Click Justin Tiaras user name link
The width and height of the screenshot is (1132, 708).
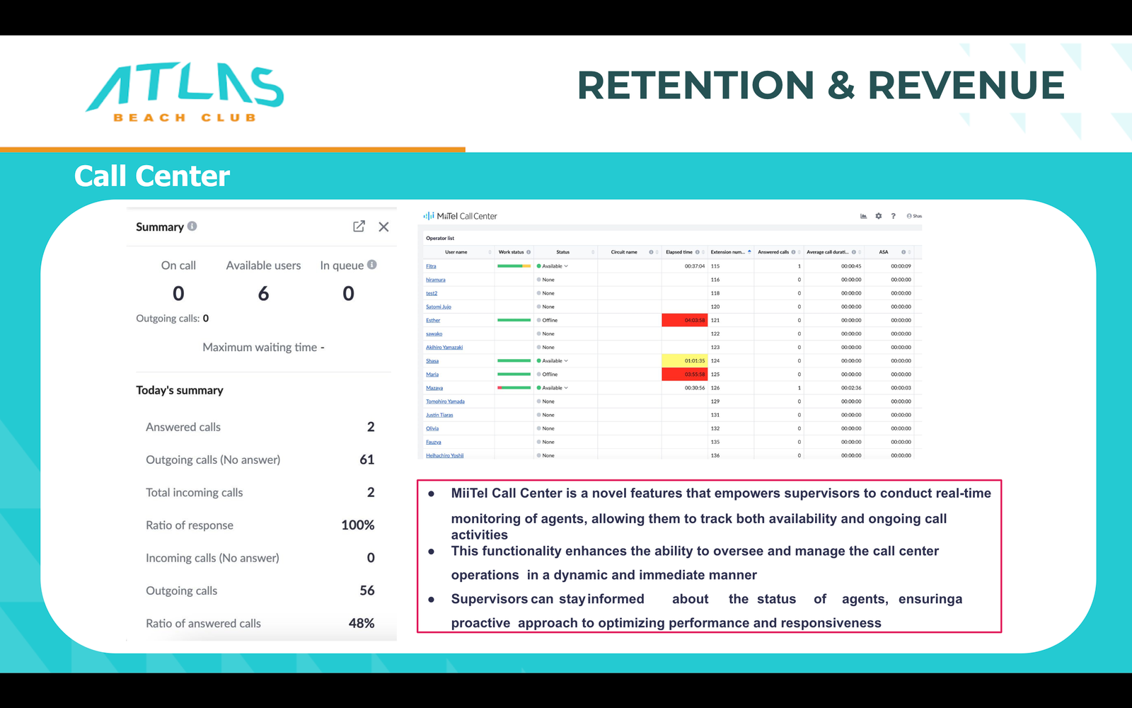(439, 415)
